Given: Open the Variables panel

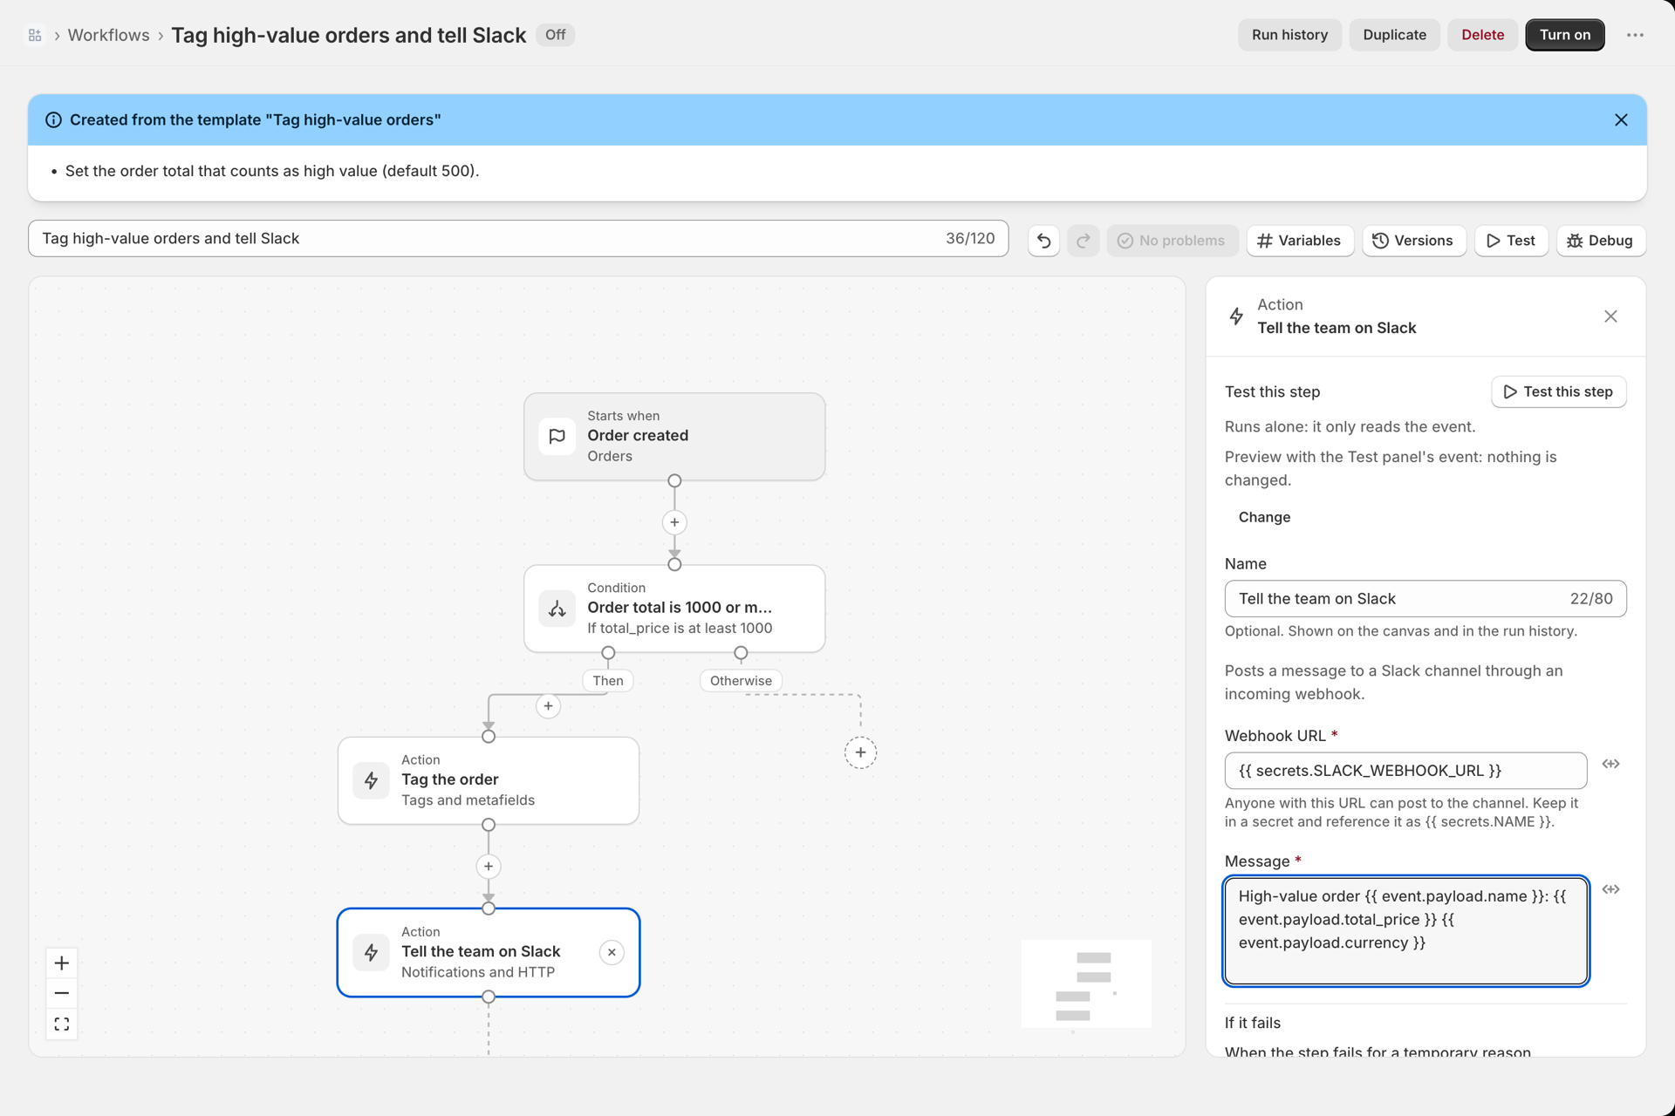Looking at the screenshot, I should coord(1299,241).
